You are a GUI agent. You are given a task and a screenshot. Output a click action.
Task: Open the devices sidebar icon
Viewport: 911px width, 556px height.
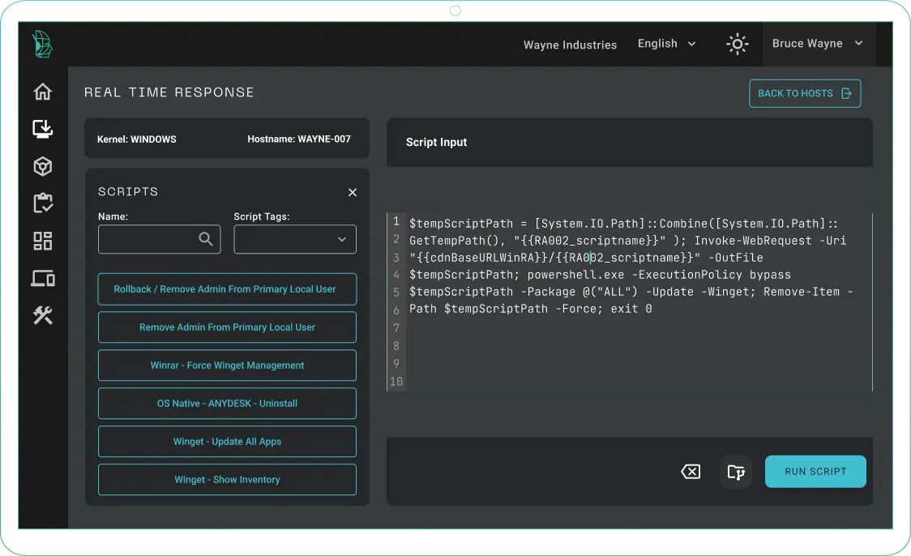click(42, 278)
